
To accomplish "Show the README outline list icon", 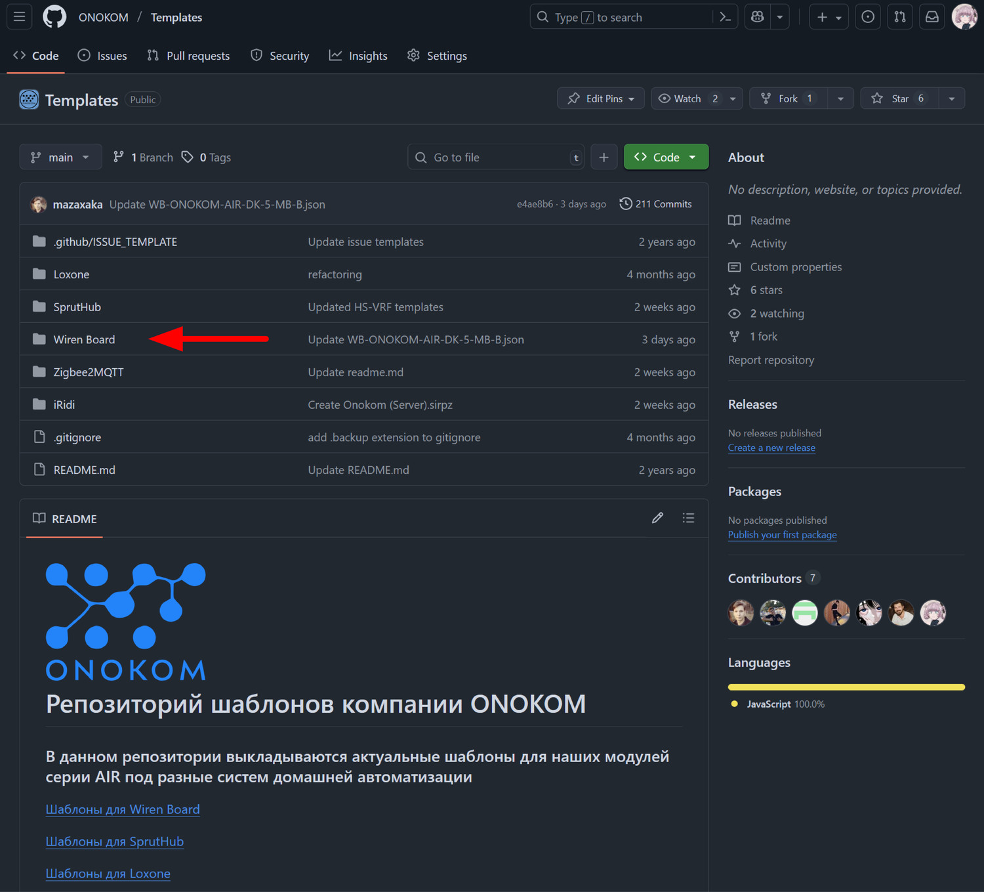I will coord(688,518).
